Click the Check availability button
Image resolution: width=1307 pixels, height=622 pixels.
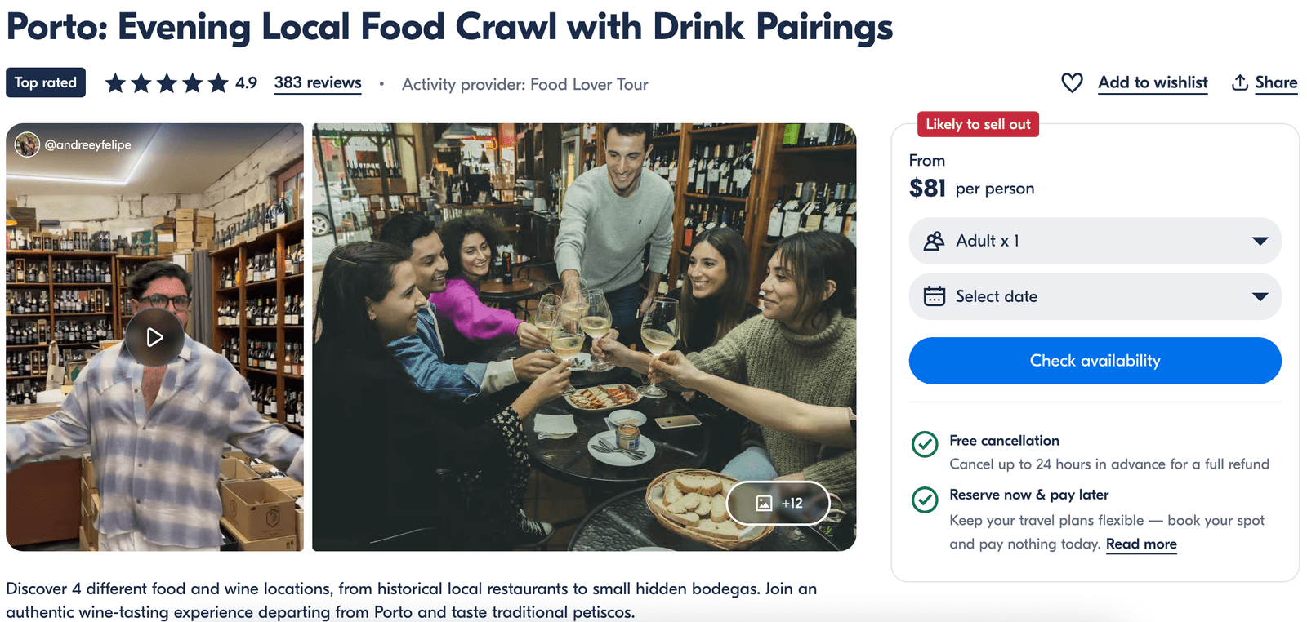point(1095,360)
